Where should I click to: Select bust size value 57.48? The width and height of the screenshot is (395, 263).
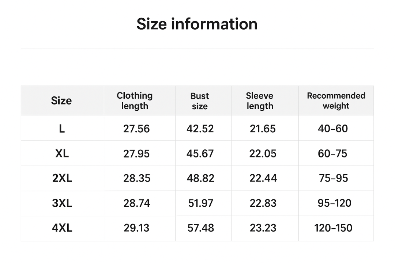[200, 228]
